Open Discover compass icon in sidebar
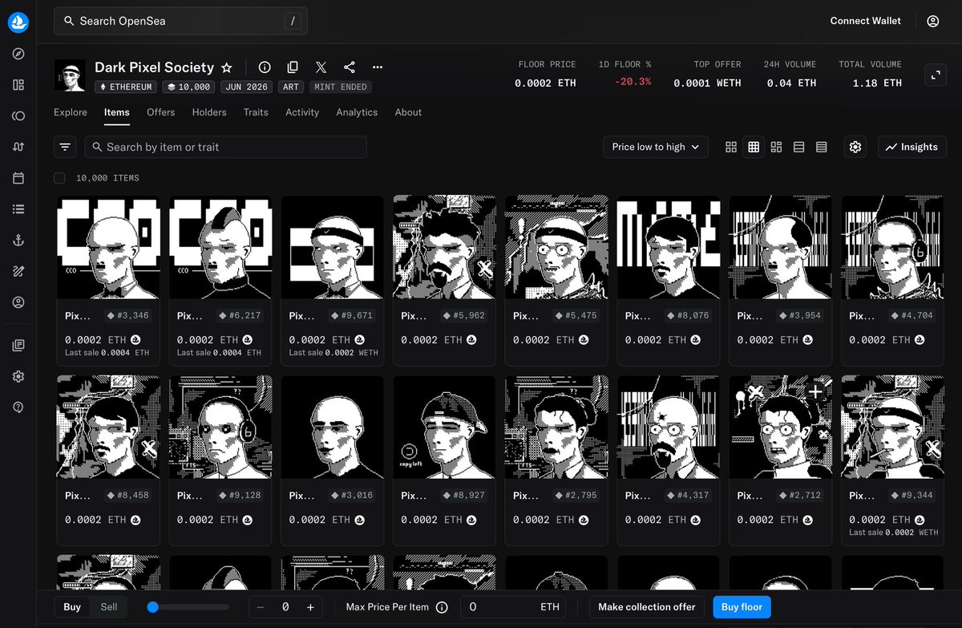Viewport: 962px width, 628px height. coord(18,54)
